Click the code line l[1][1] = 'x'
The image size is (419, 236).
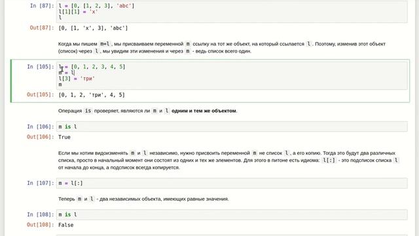[x=78, y=12]
